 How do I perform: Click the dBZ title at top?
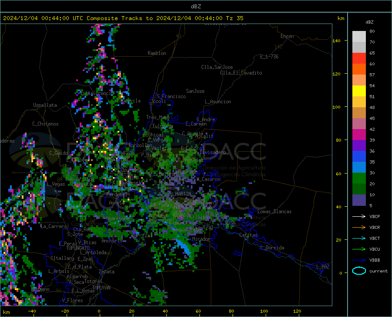[196, 7]
